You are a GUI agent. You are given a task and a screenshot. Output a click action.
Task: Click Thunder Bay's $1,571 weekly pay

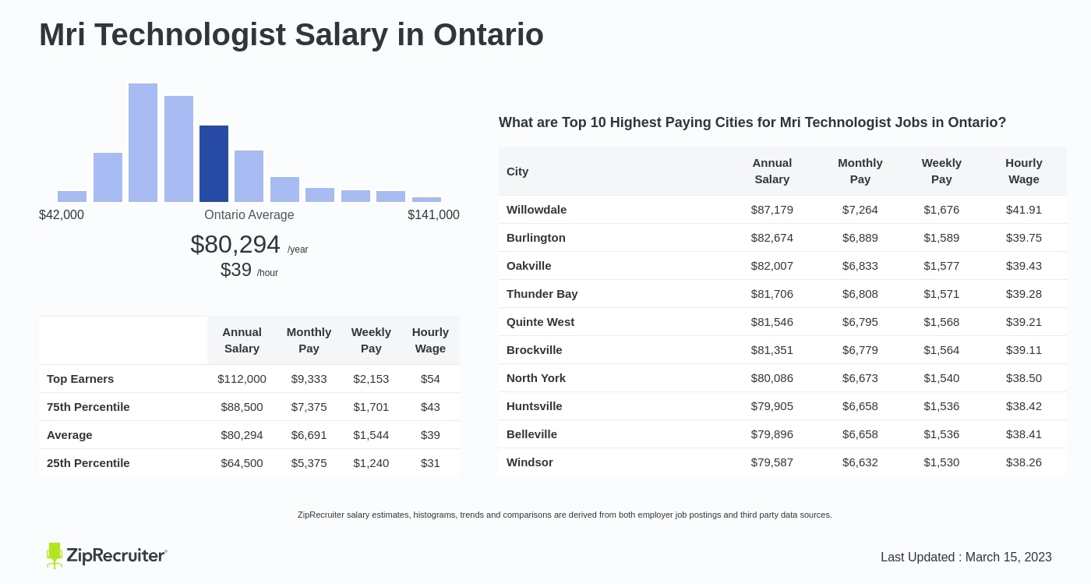941,294
